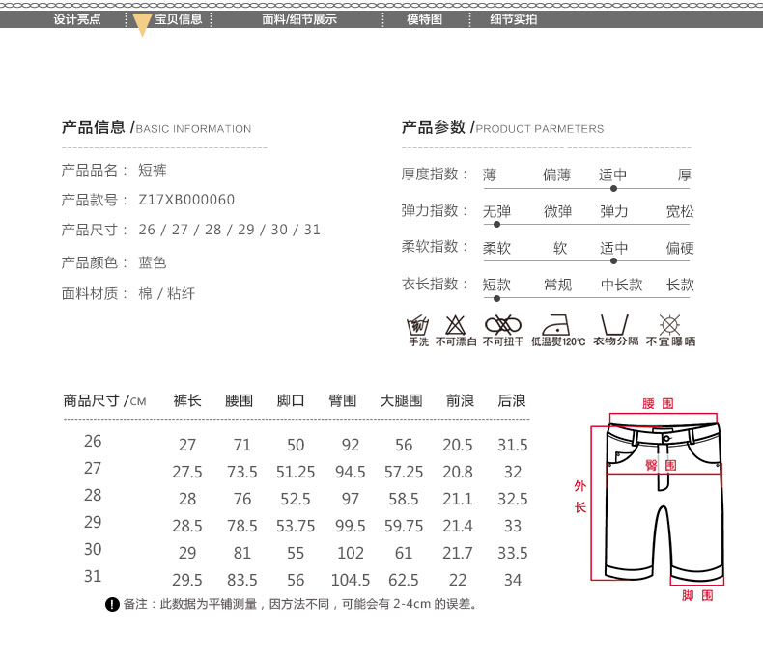Select the 细节实拍 tab
This screenshot has width=763, height=654.
point(513,19)
